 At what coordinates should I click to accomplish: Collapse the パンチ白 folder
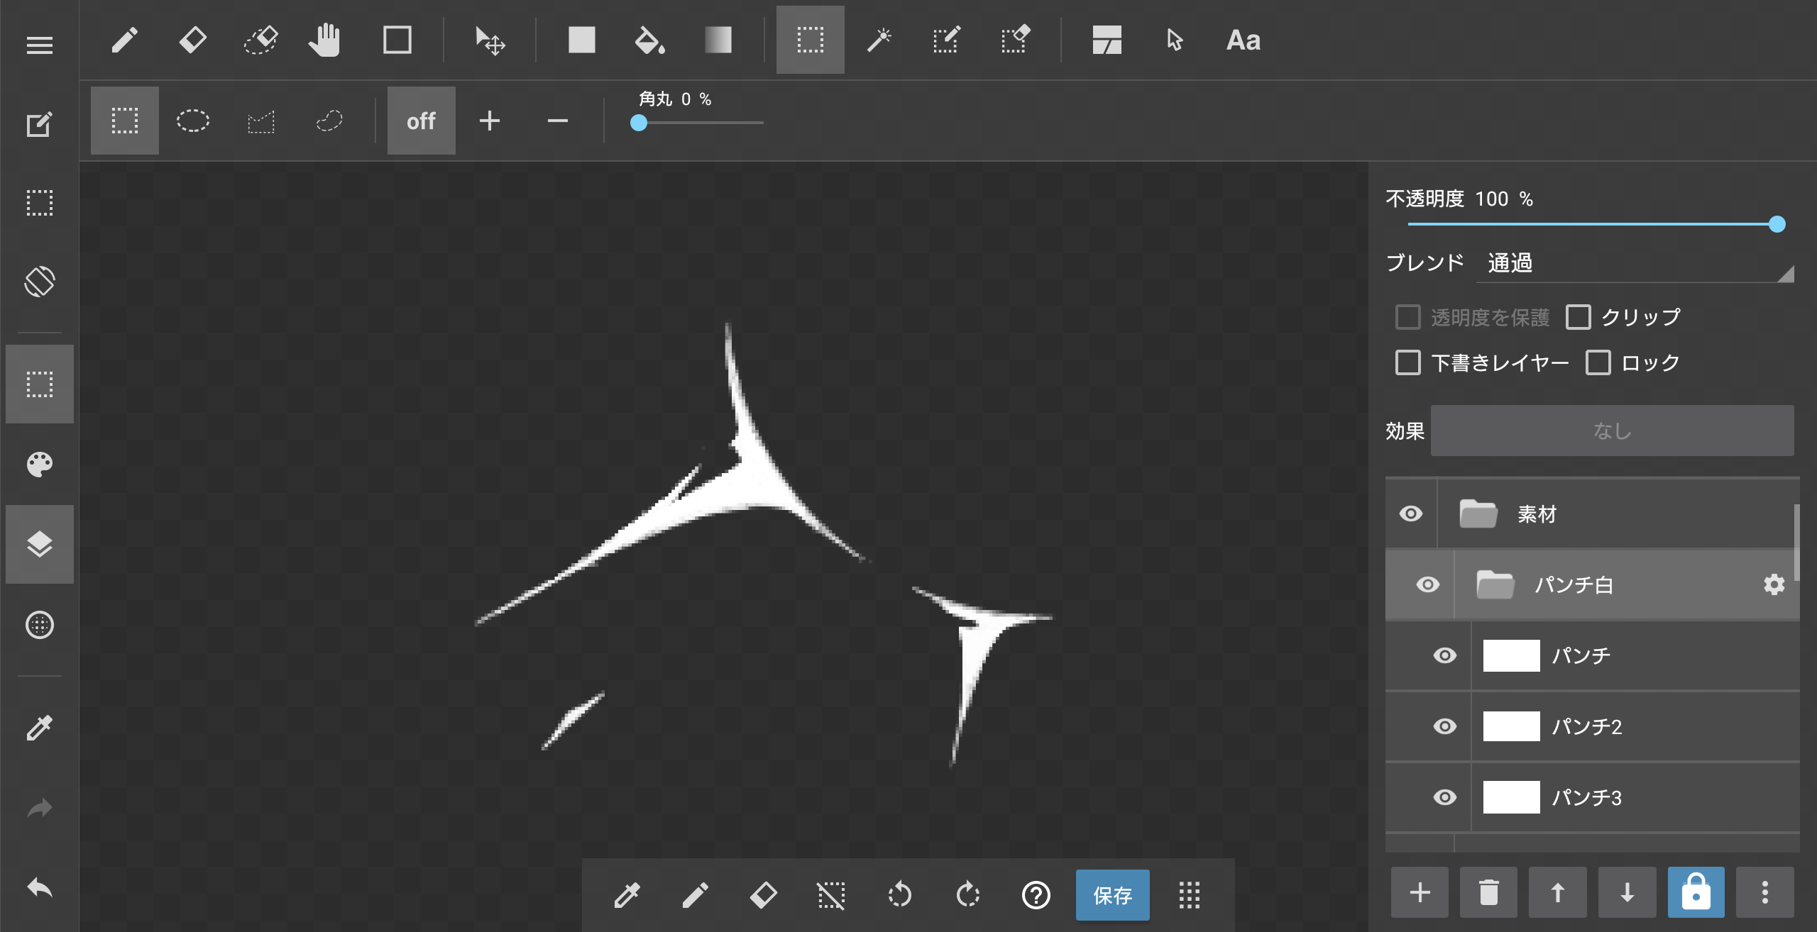[1495, 585]
